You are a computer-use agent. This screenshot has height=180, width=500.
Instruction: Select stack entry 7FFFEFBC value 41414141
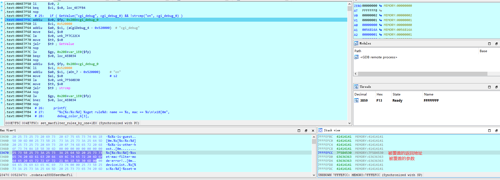(344, 137)
